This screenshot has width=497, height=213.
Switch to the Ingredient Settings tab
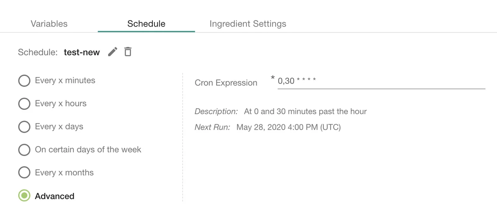coord(248,24)
